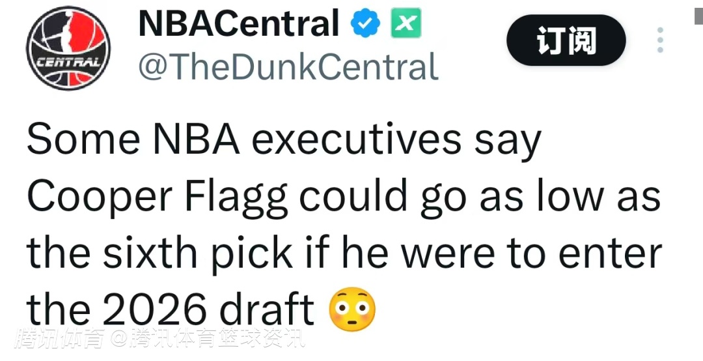
Task: Click the @腾讯体育篮球资讯 watermark handle
Action: (x=208, y=338)
